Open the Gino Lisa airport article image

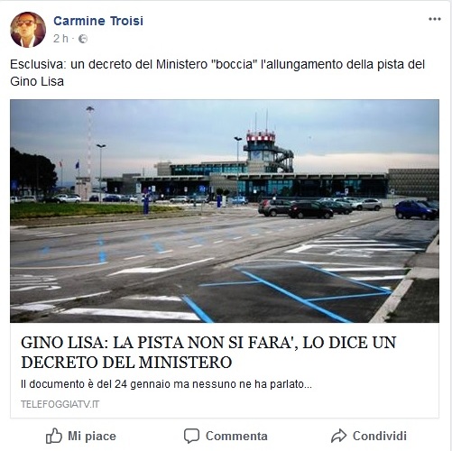pyautogui.click(x=225, y=211)
